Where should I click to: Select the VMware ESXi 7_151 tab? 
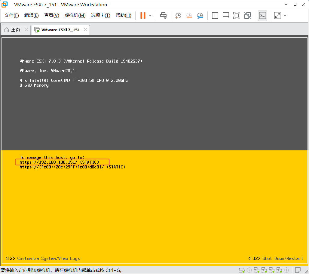pyautogui.click(x=60, y=30)
